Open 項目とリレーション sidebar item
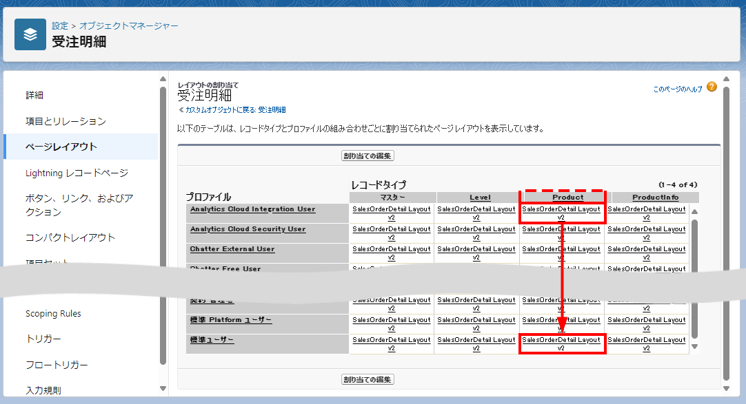Image resolution: width=746 pixels, height=404 pixels. click(x=65, y=121)
